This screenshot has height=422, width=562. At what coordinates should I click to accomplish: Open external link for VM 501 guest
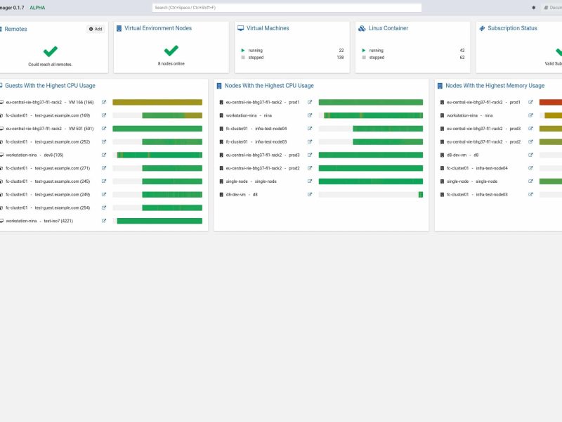[x=104, y=129]
